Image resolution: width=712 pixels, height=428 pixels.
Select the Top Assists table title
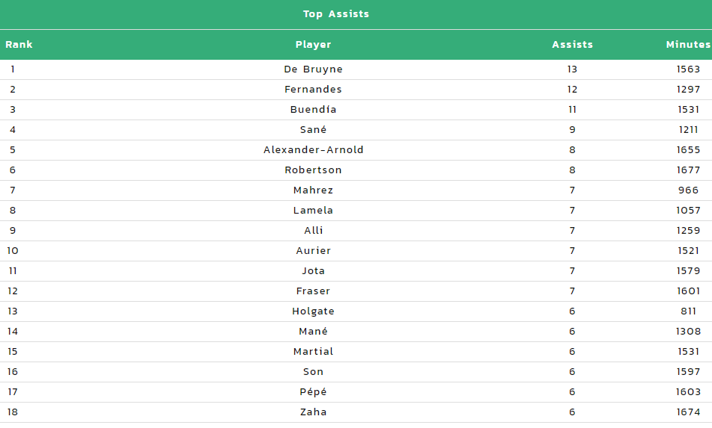click(336, 14)
